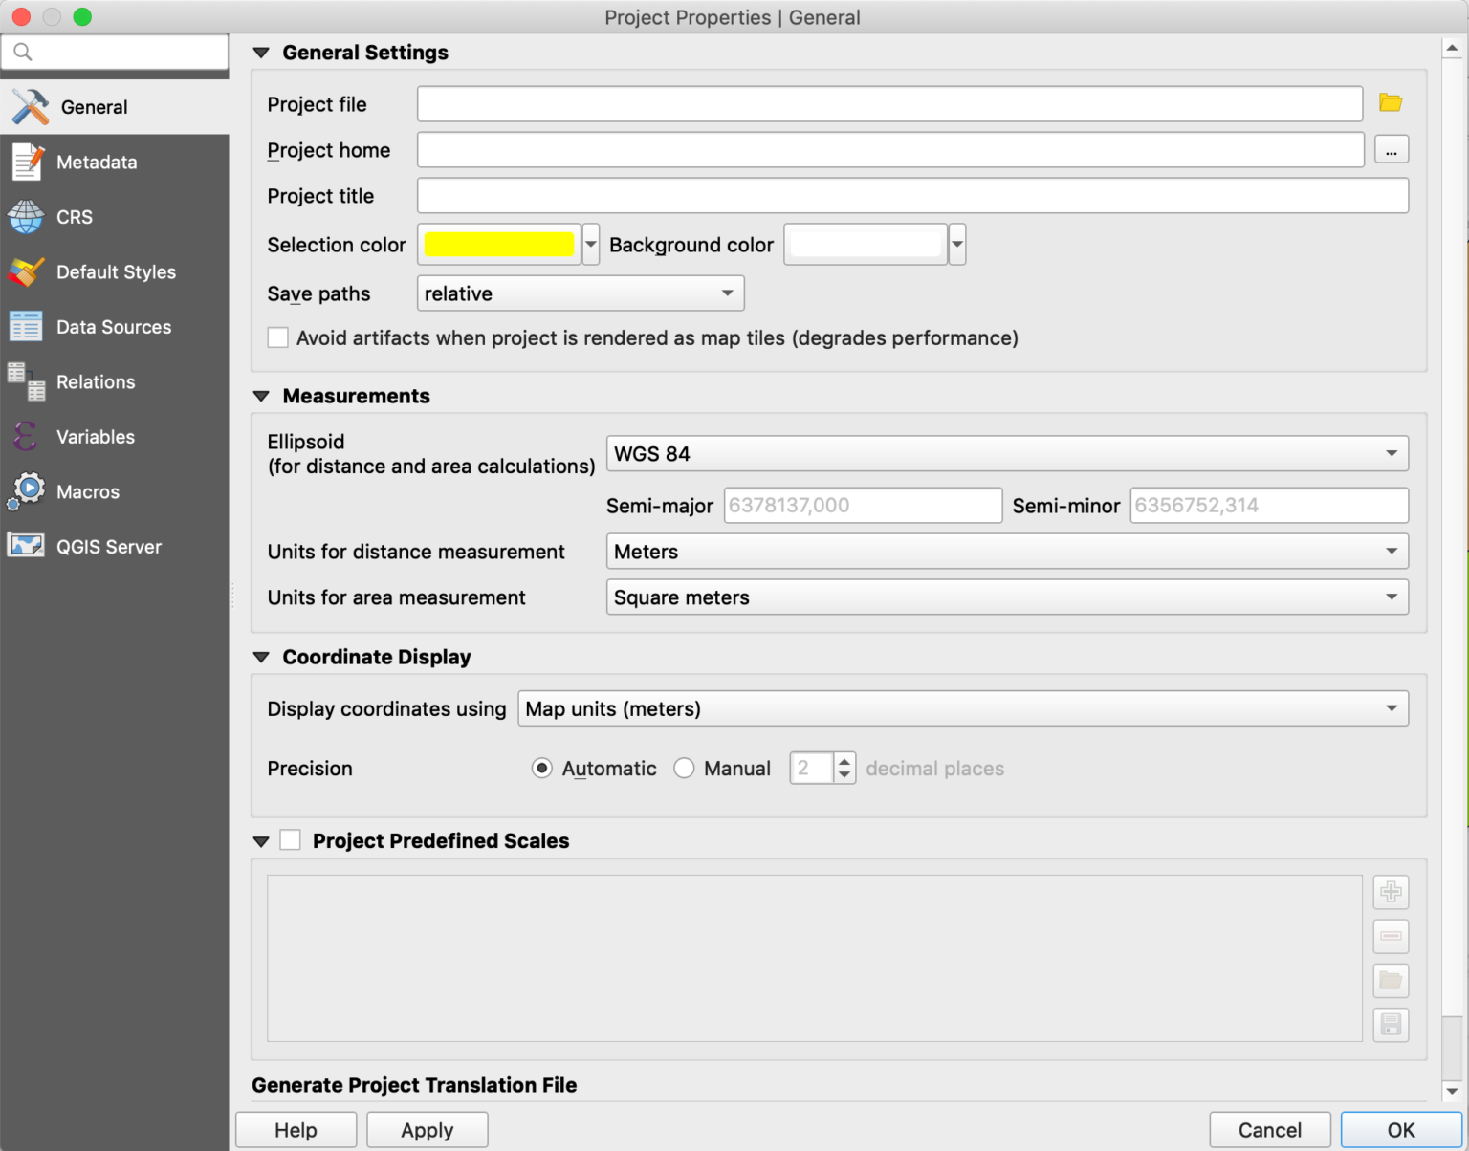Enable Avoid artifacts when rendered as map tiles
Viewport: 1469px width, 1151px height.
pyautogui.click(x=278, y=337)
